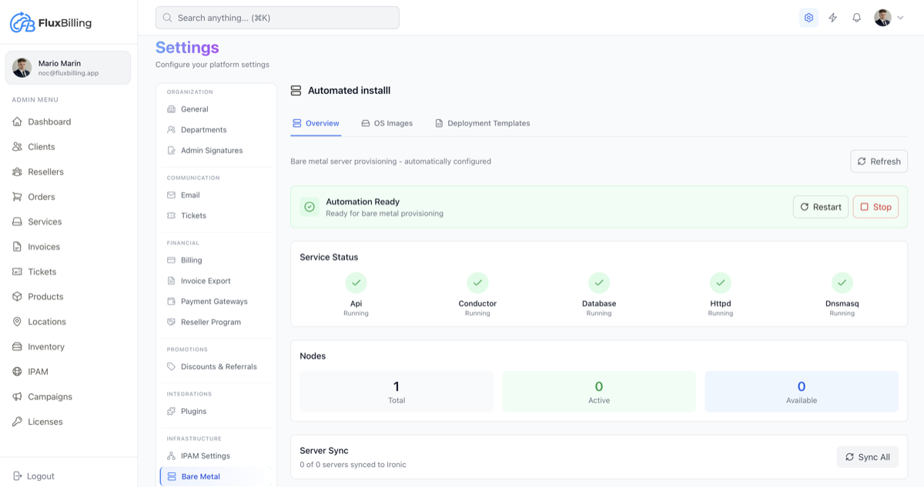Click Sync All for server sync
Screen dimensions: 924x487
867,456
